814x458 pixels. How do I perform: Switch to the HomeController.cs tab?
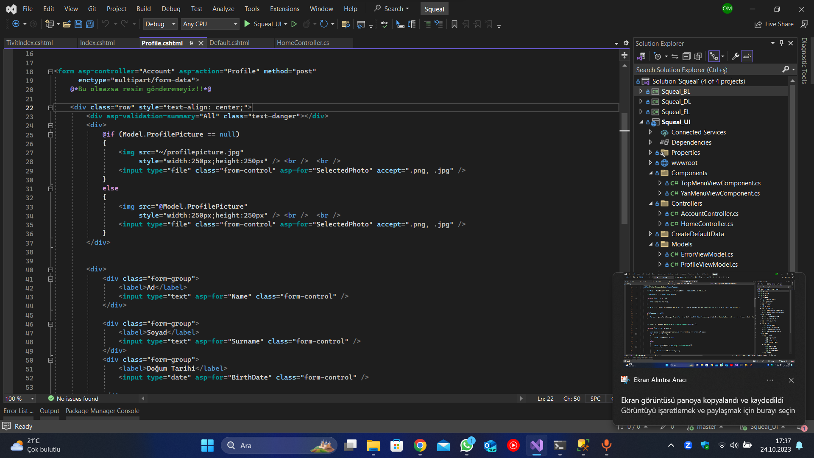pos(303,42)
